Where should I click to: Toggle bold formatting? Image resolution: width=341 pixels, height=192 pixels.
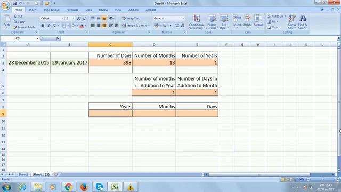(x=43, y=26)
